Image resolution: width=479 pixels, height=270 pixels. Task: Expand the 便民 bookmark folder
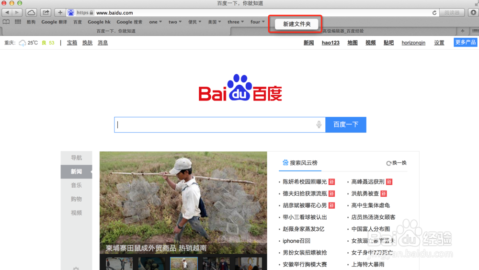coord(194,22)
